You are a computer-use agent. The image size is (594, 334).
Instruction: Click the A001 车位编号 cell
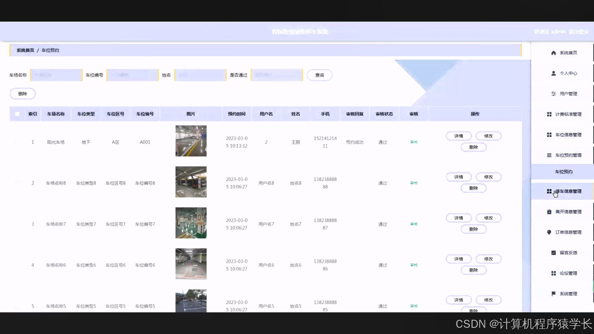click(x=145, y=142)
